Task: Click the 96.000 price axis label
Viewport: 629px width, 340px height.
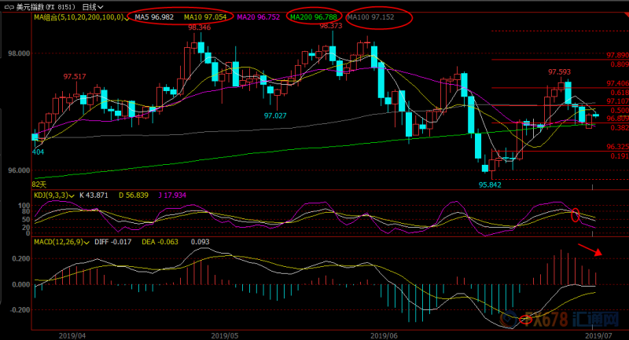Action: pos(19,170)
